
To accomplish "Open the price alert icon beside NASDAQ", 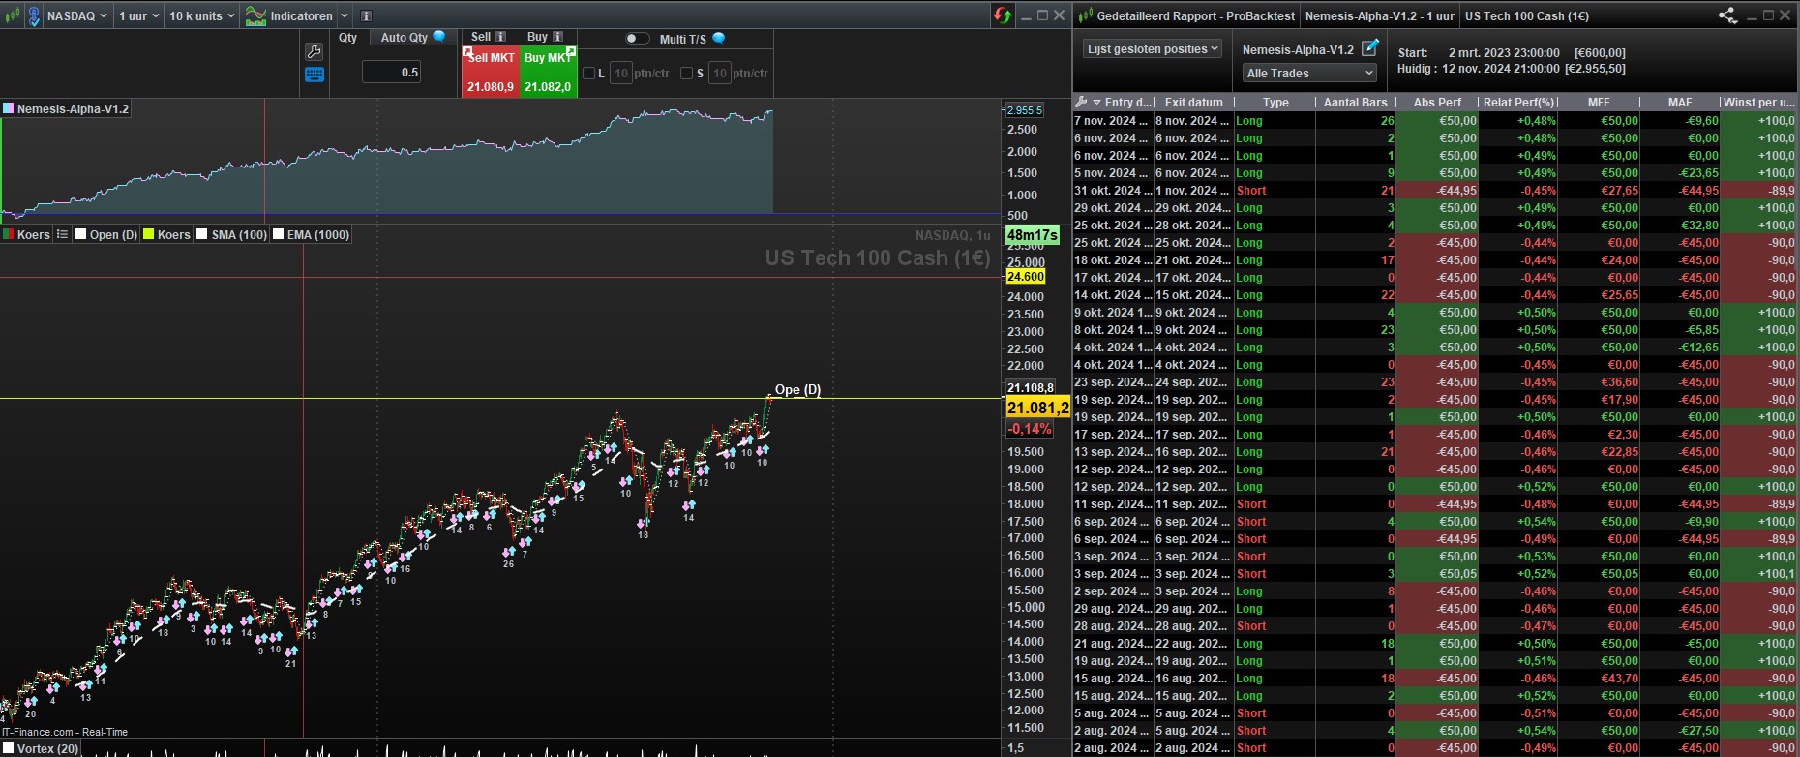I will click(34, 15).
